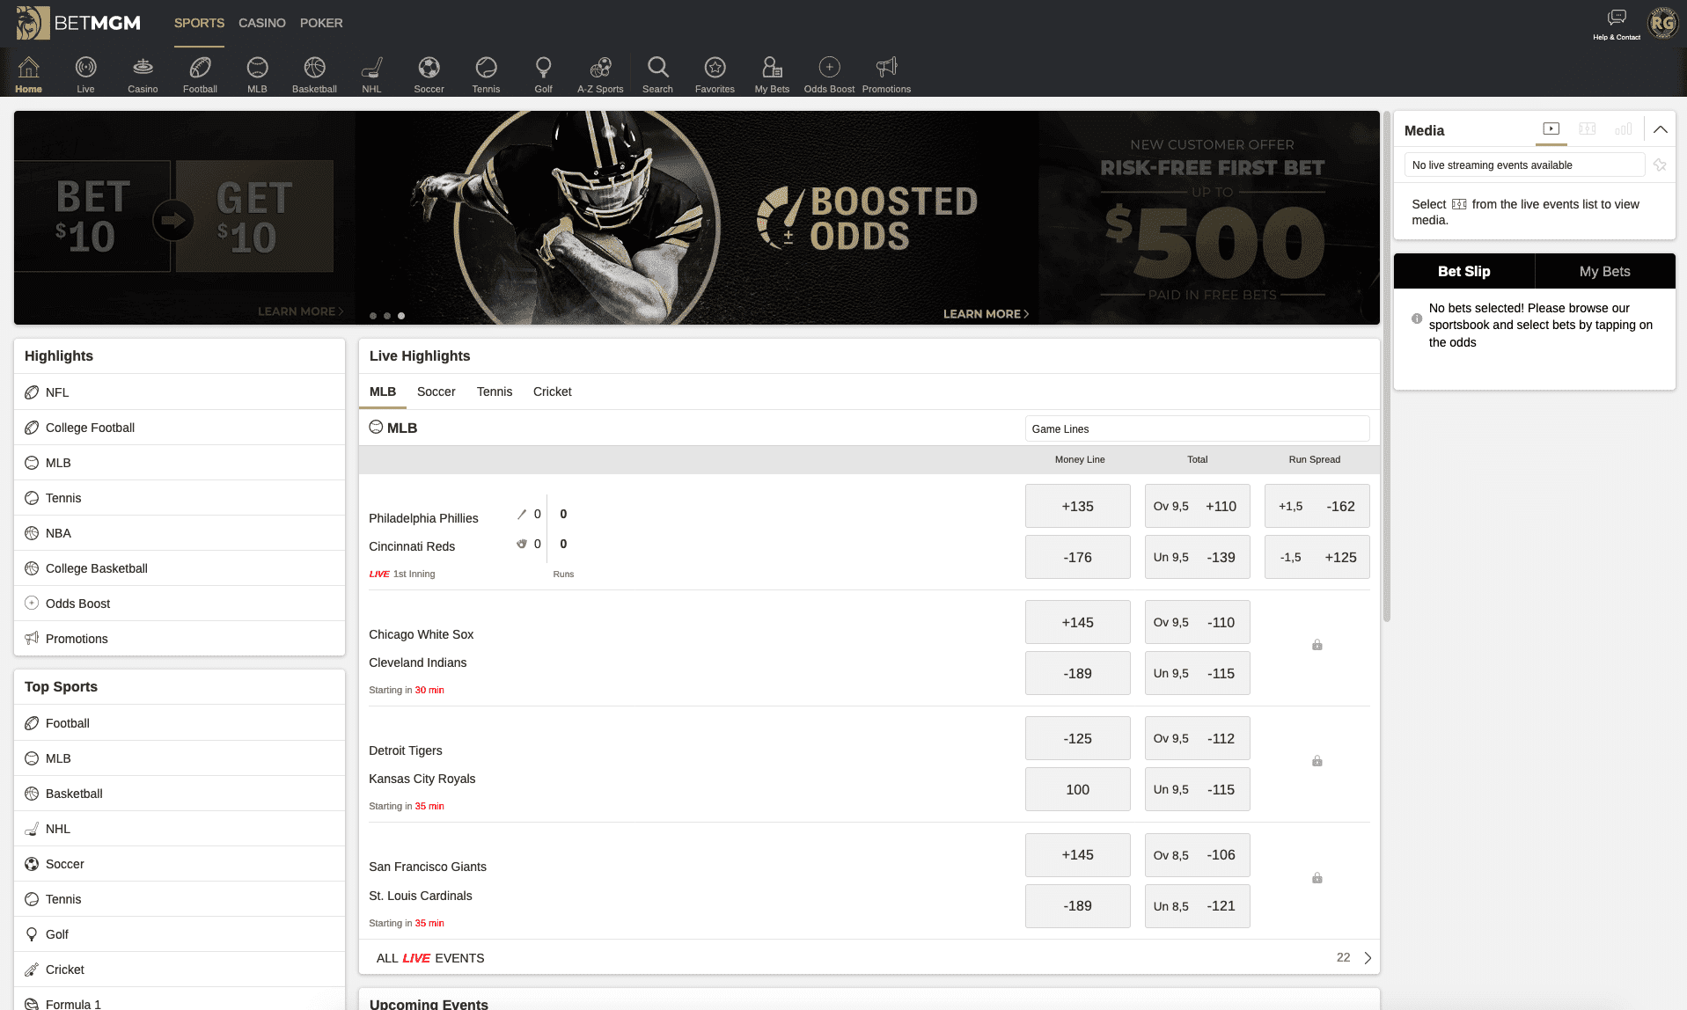Pin the Media panel with the pin icon
Screen dimensions: 1687x1010
click(1660, 165)
